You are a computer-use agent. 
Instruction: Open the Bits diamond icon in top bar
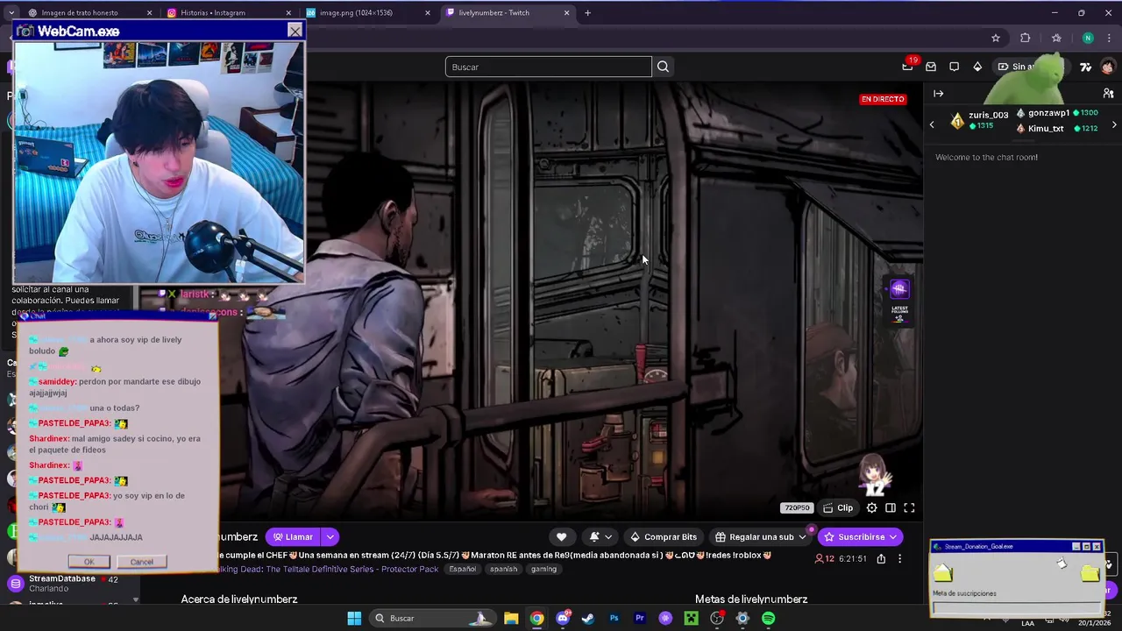[x=977, y=67]
